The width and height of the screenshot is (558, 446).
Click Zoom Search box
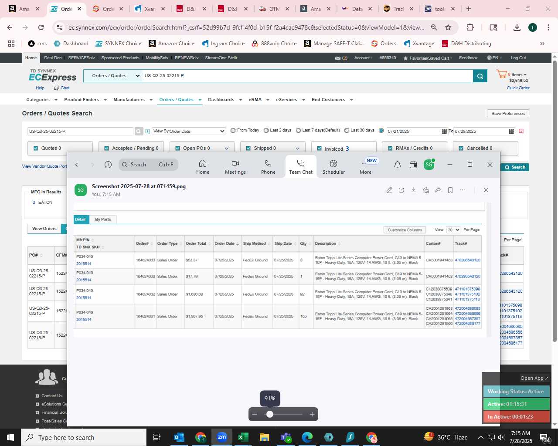point(148,165)
